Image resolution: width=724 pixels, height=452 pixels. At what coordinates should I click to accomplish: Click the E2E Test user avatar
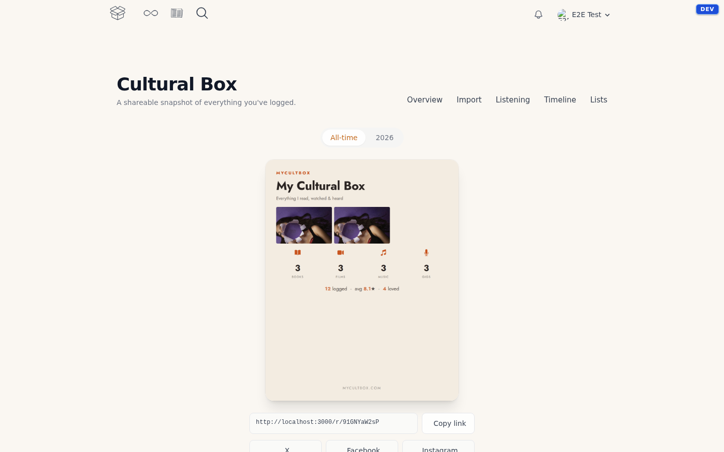pyautogui.click(x=563, y=15)
